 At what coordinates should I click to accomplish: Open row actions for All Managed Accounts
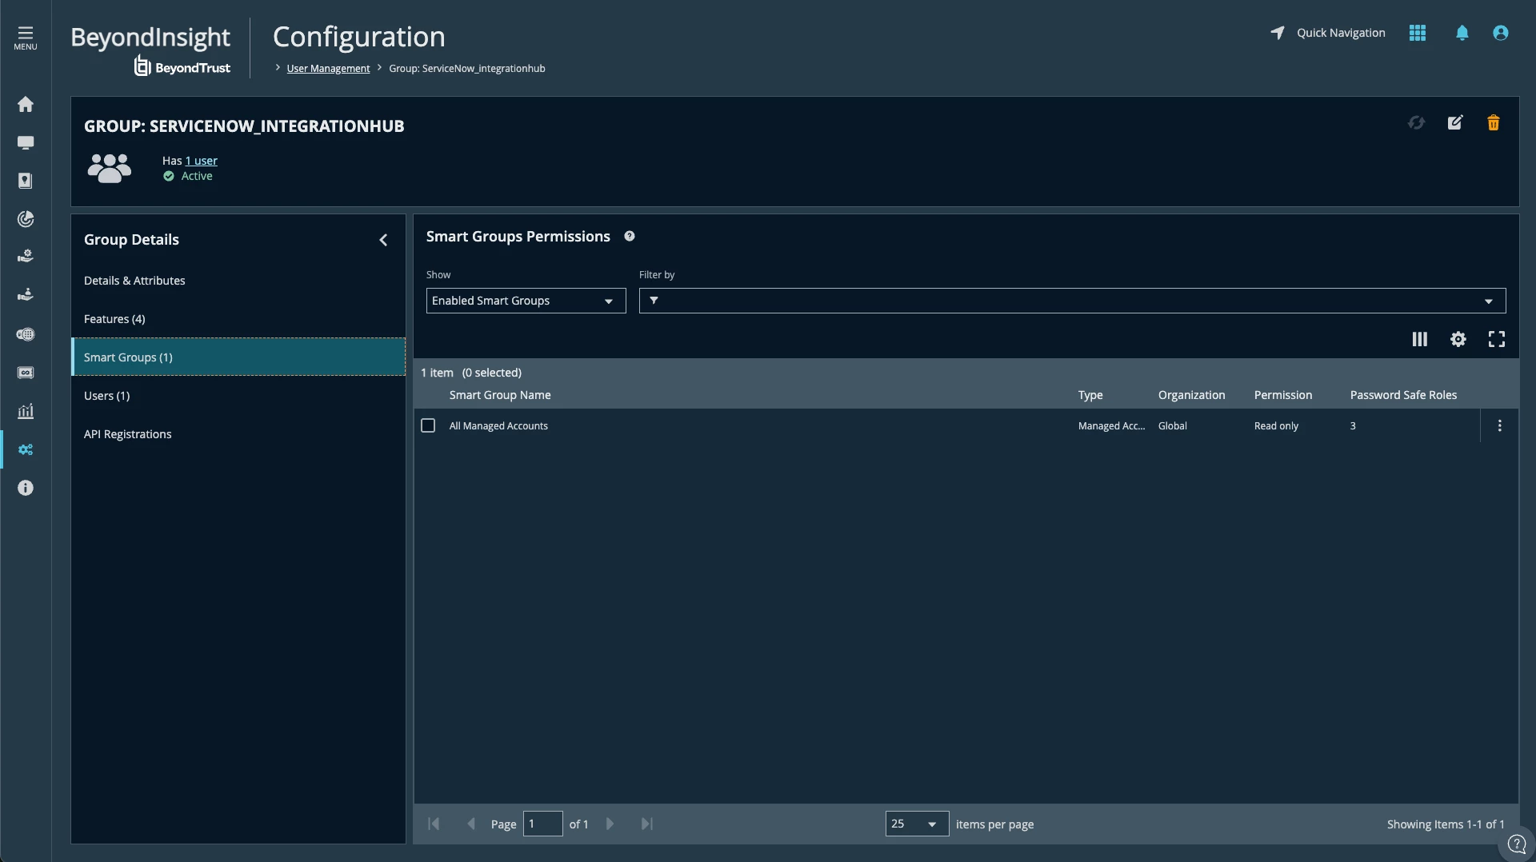coord(1500,426)
